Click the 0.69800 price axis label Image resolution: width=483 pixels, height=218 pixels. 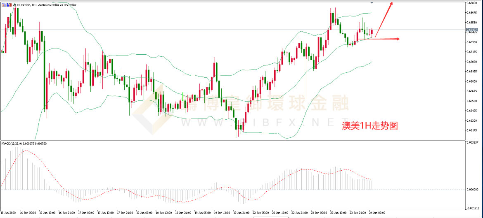pos(472,3)
